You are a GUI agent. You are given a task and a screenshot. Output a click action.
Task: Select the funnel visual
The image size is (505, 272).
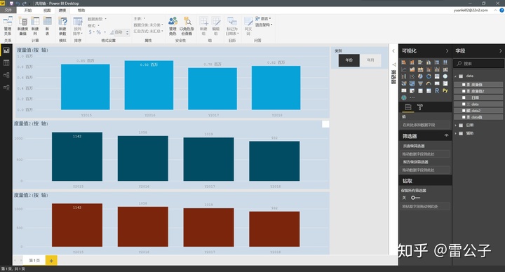(x=420, y=83)
